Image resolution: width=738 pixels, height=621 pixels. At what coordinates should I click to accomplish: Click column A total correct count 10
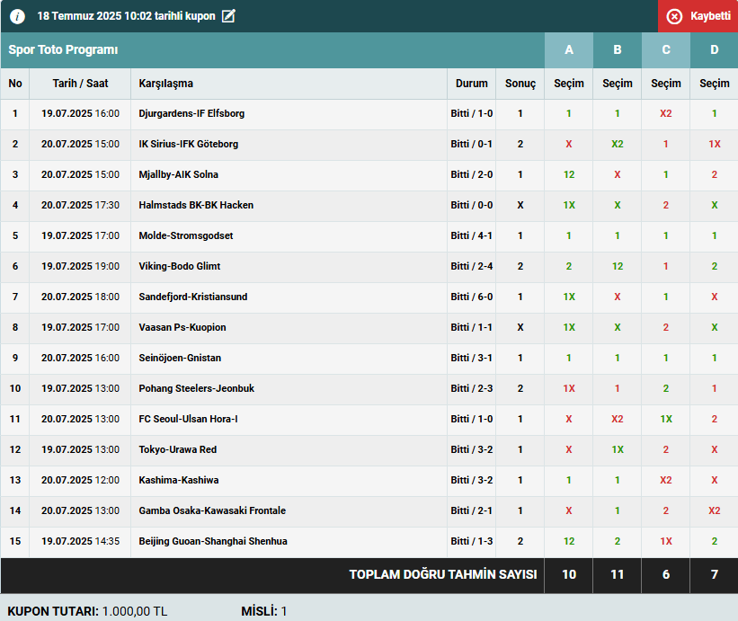[569, 575]
